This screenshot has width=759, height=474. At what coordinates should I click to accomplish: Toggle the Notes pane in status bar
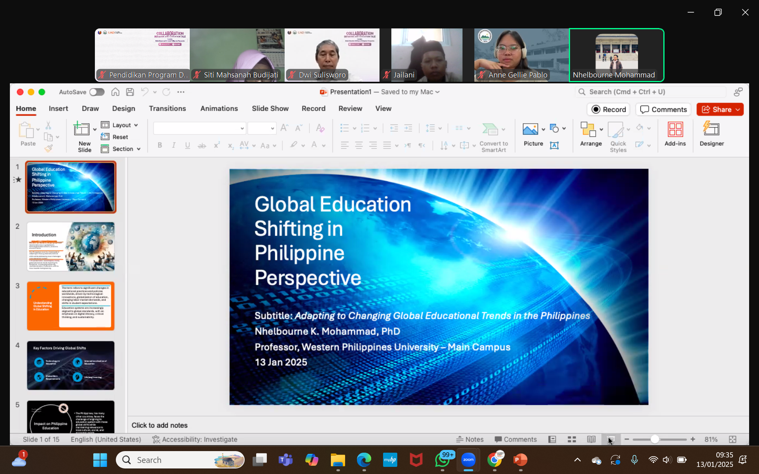(470, 439)
